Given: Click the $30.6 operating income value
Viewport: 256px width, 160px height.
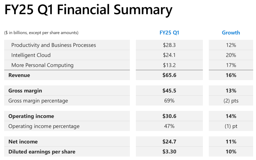Looking at the screenshot, I should pyautogui.click(x=169, y=116).
